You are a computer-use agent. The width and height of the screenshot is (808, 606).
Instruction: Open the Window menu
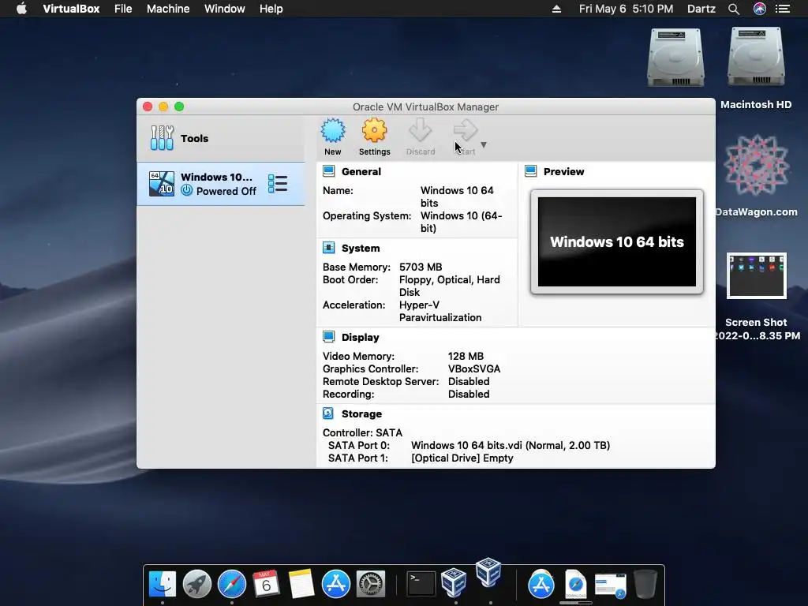coord(225,9)
